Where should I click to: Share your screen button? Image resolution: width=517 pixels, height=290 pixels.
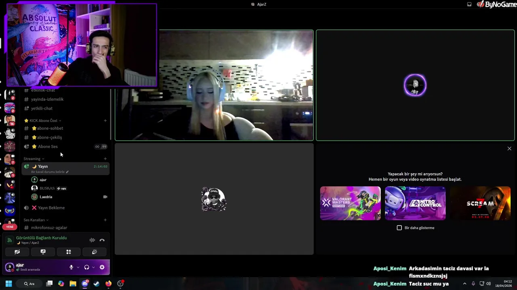click(x=43, y=252)
